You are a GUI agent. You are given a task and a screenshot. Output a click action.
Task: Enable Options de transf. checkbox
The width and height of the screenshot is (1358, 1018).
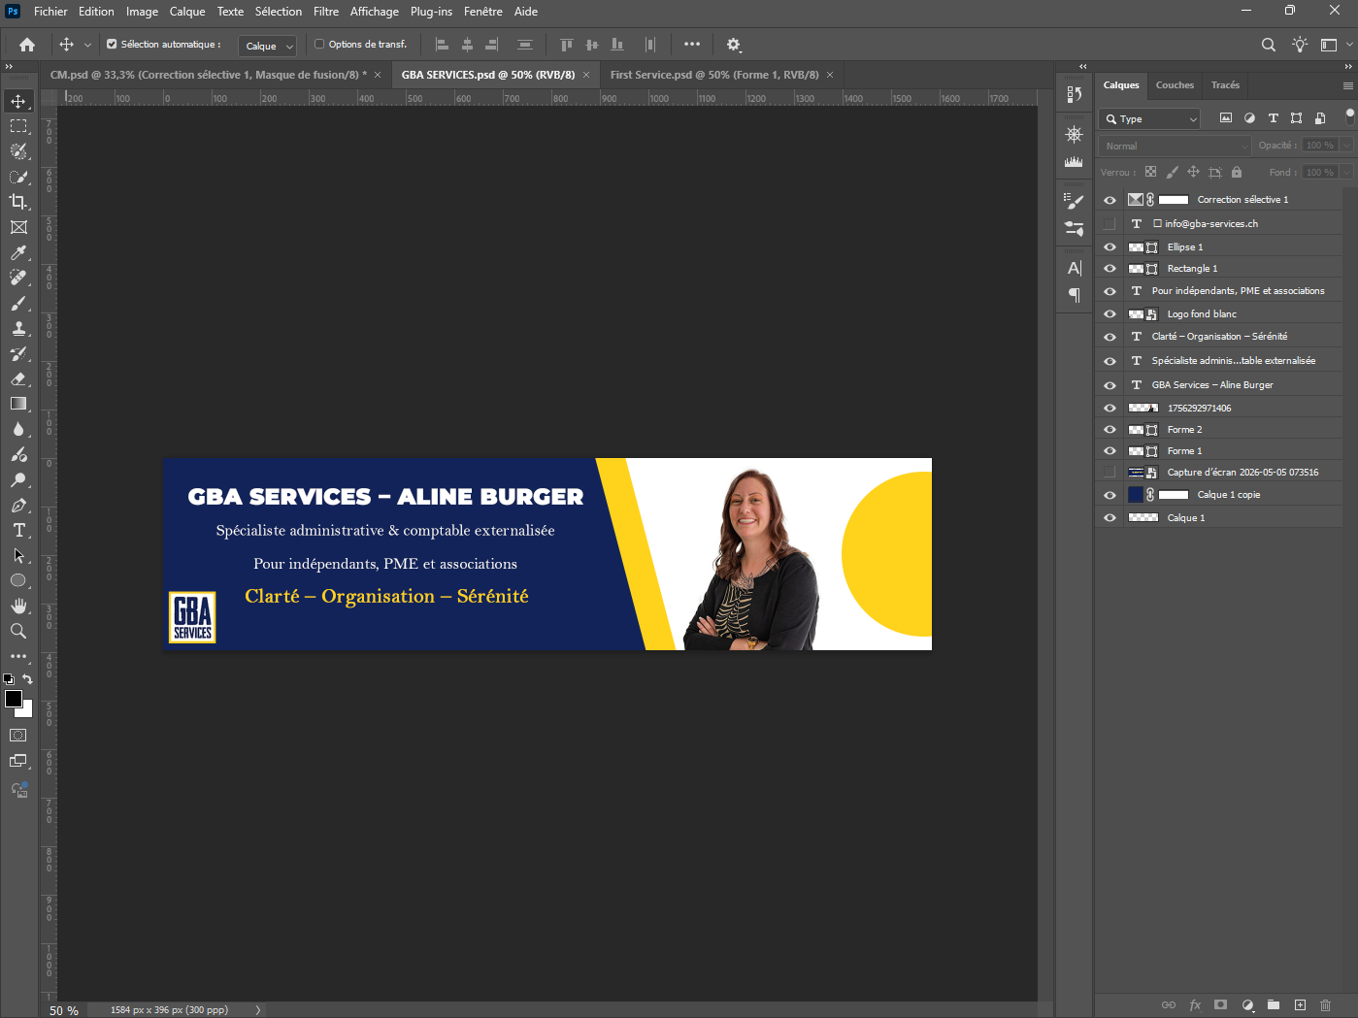point(319,45)
